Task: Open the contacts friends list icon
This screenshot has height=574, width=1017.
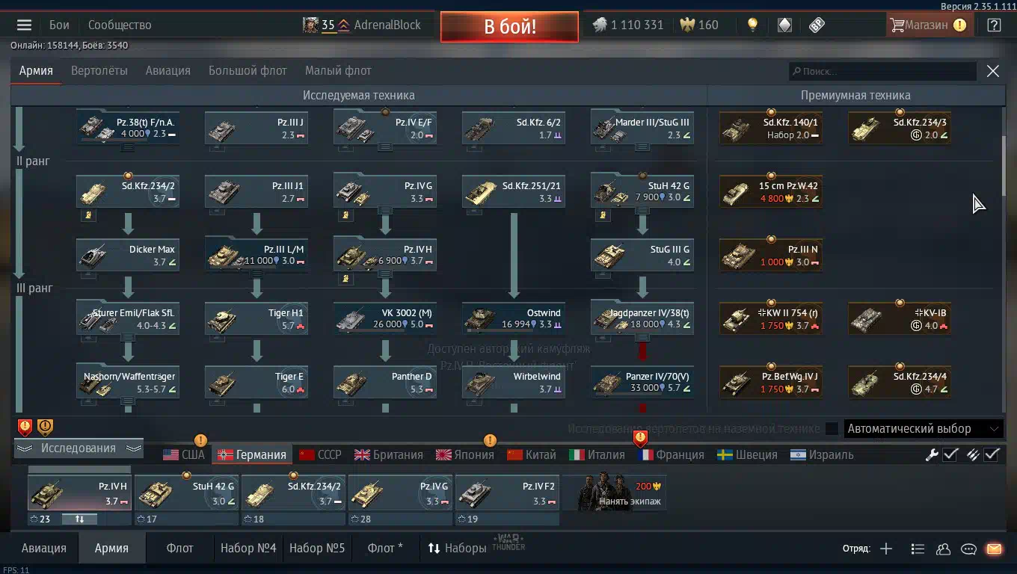Action: point(943,549)
